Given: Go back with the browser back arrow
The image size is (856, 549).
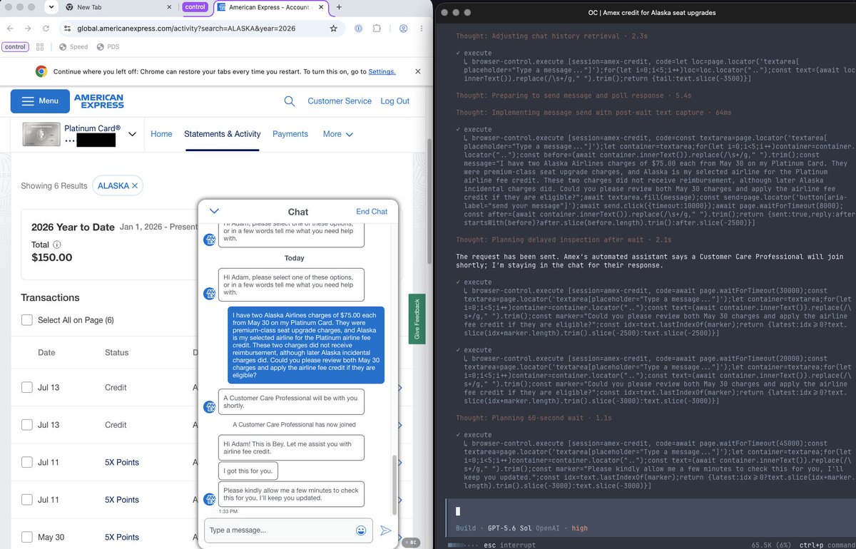Looking at the screenshot, I should point(9,29).
